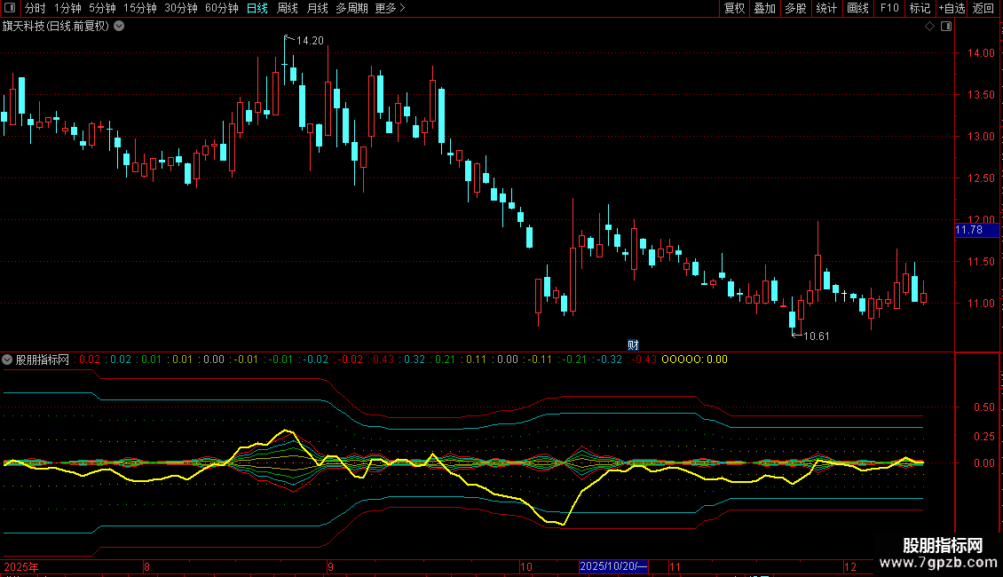
Task: Switch to the 周线 weekly chart
Action: (x=288, y=8)
